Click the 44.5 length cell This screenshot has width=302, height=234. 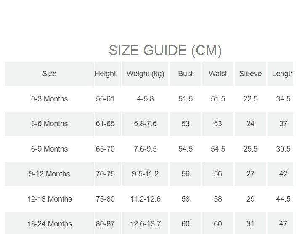click(283, 199)
